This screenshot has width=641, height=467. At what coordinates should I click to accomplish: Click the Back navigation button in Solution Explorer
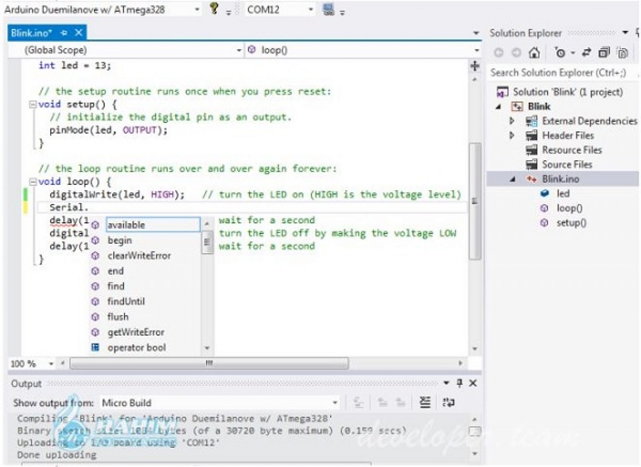499,53
